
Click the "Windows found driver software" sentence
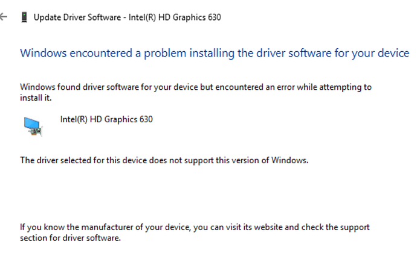(x=86, y=87)
